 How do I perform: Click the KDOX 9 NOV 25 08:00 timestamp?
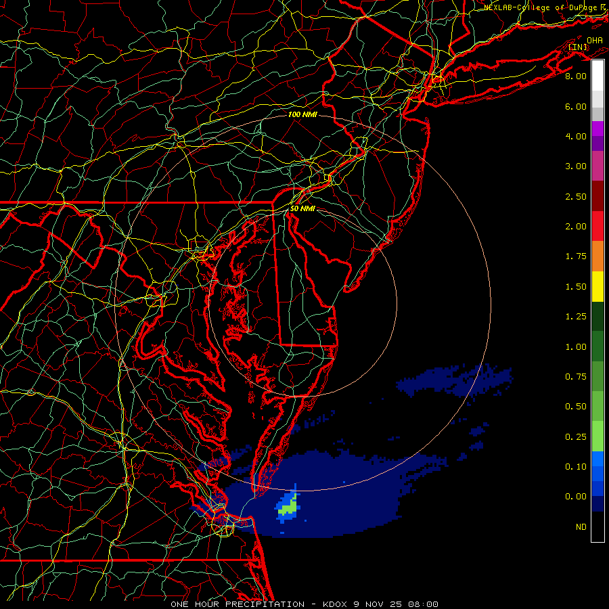(x=380, y=604)
